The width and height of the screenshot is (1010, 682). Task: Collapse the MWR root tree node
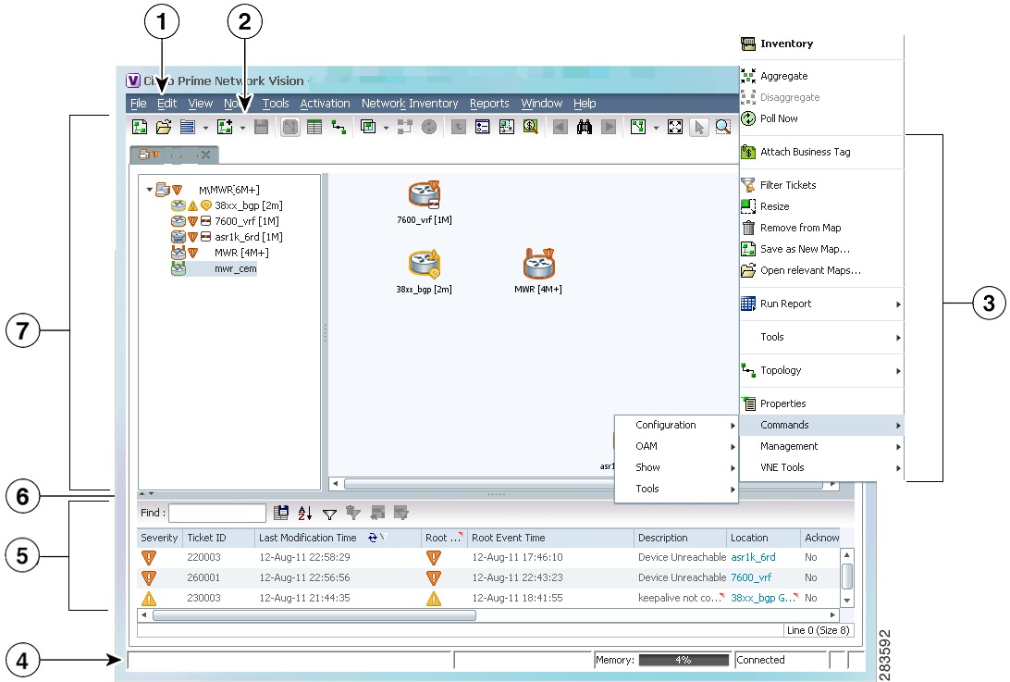[150, 190]
